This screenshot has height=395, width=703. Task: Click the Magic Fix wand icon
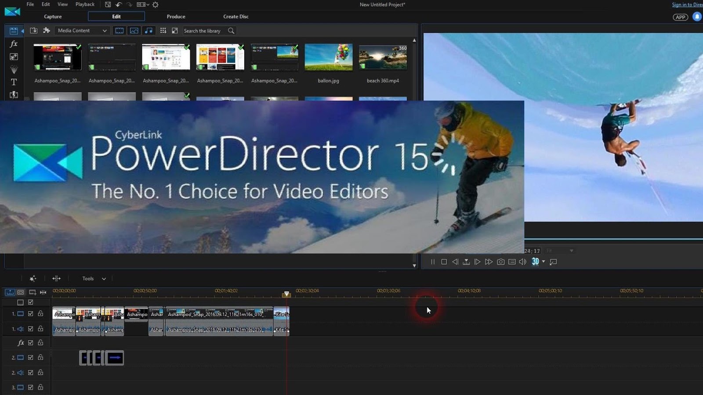pos(32,278)
